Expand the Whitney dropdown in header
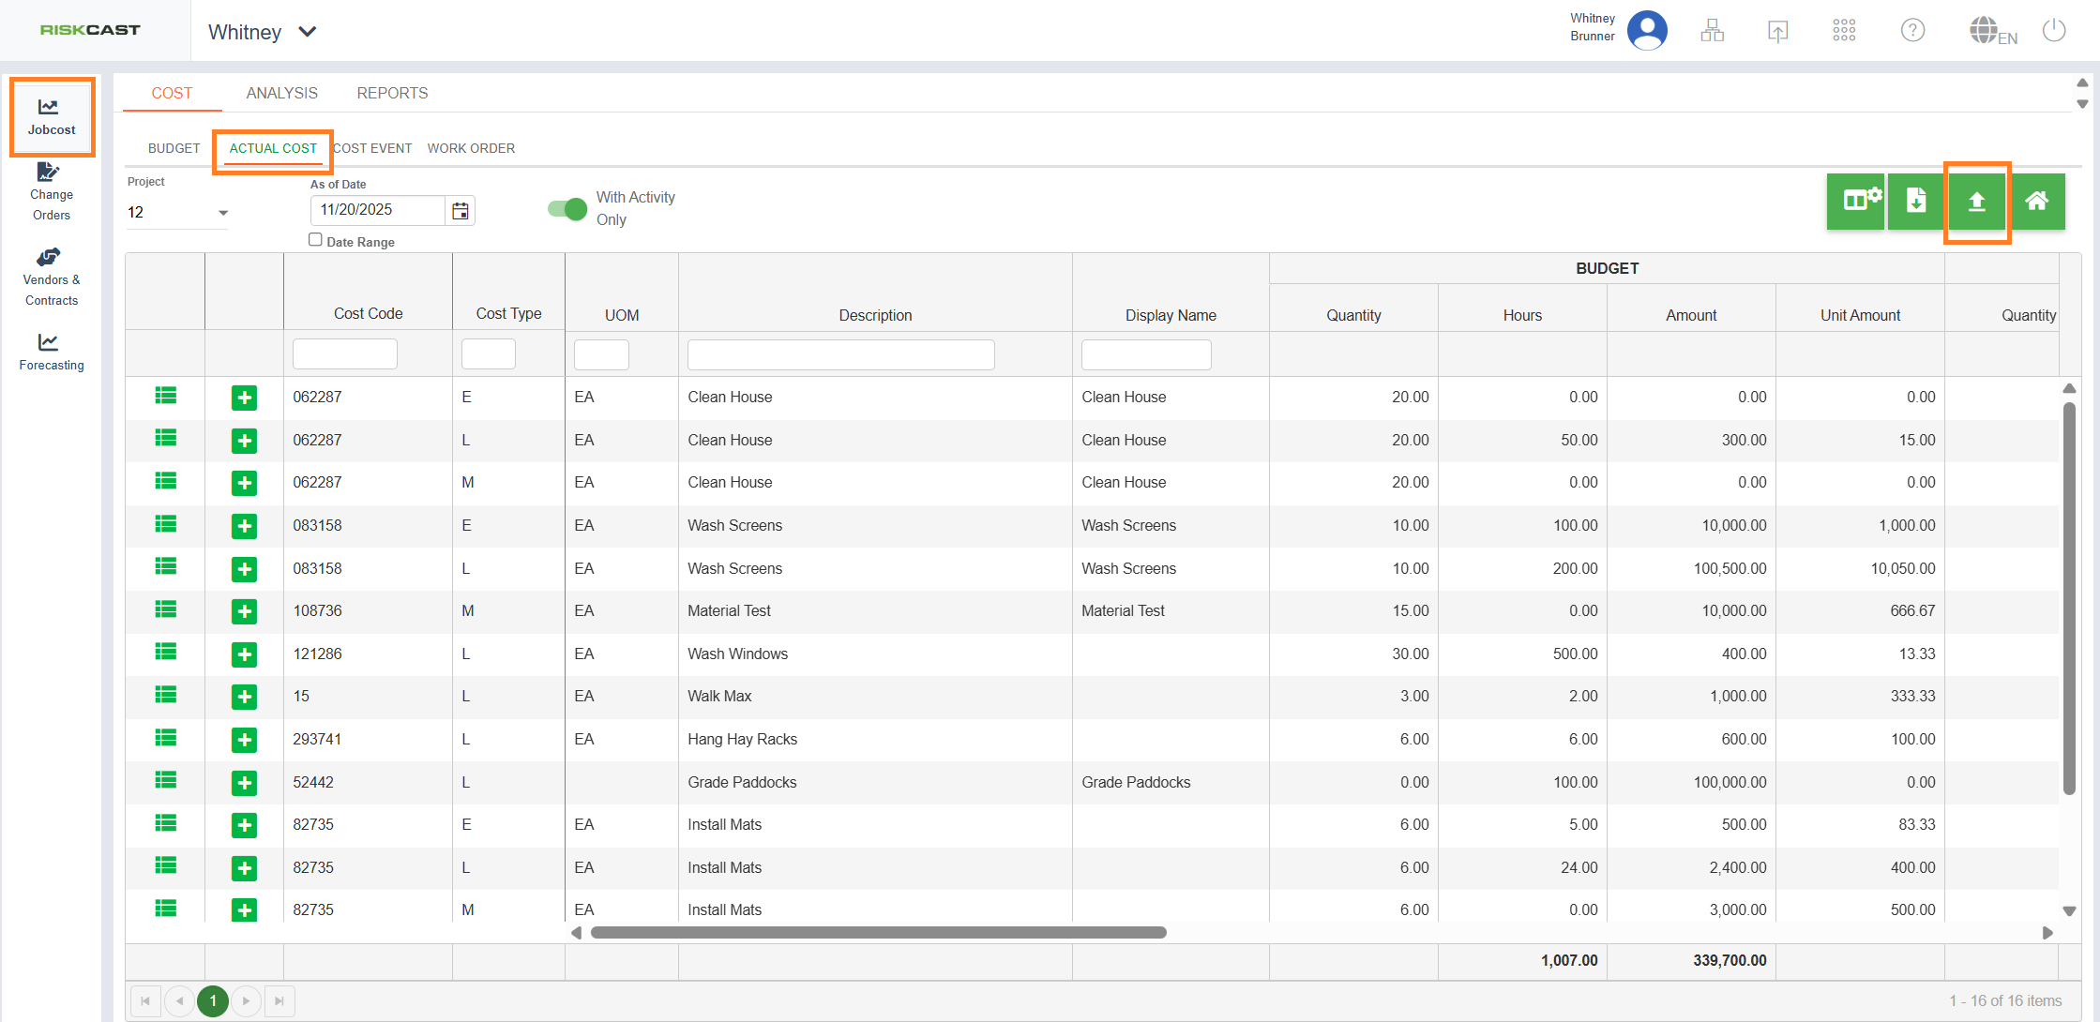This screenshot has height=1022, width=2100. pos(307,32)
